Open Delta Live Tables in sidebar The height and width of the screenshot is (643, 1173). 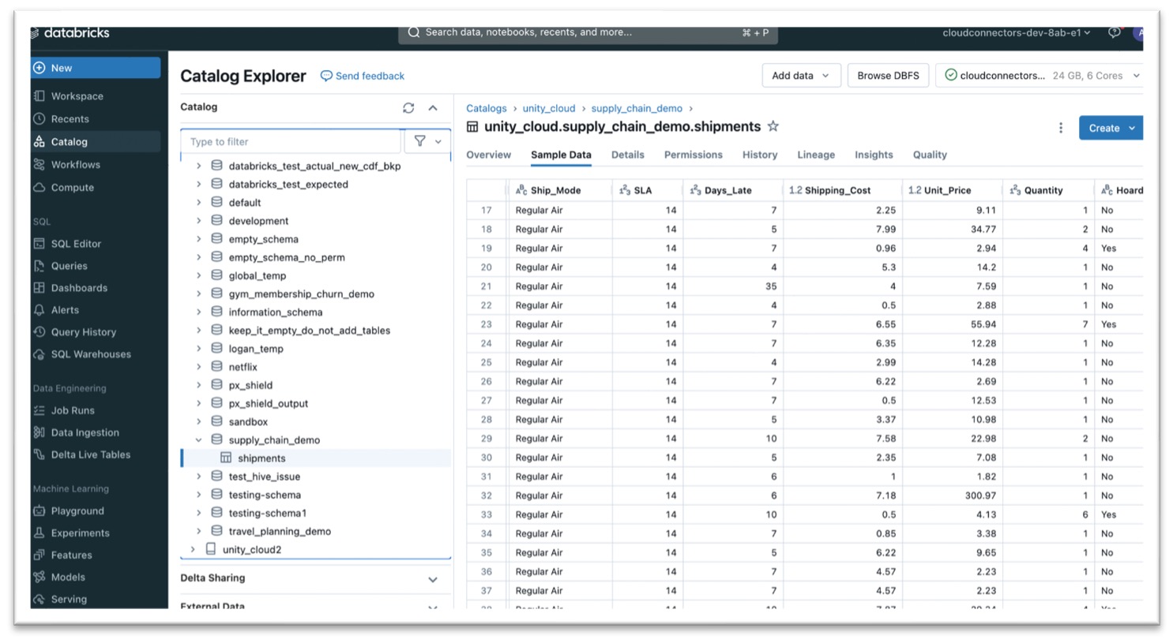click(91, 454)
